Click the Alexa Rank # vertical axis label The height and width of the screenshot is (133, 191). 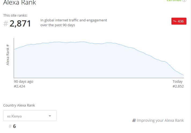coord(8,55)
